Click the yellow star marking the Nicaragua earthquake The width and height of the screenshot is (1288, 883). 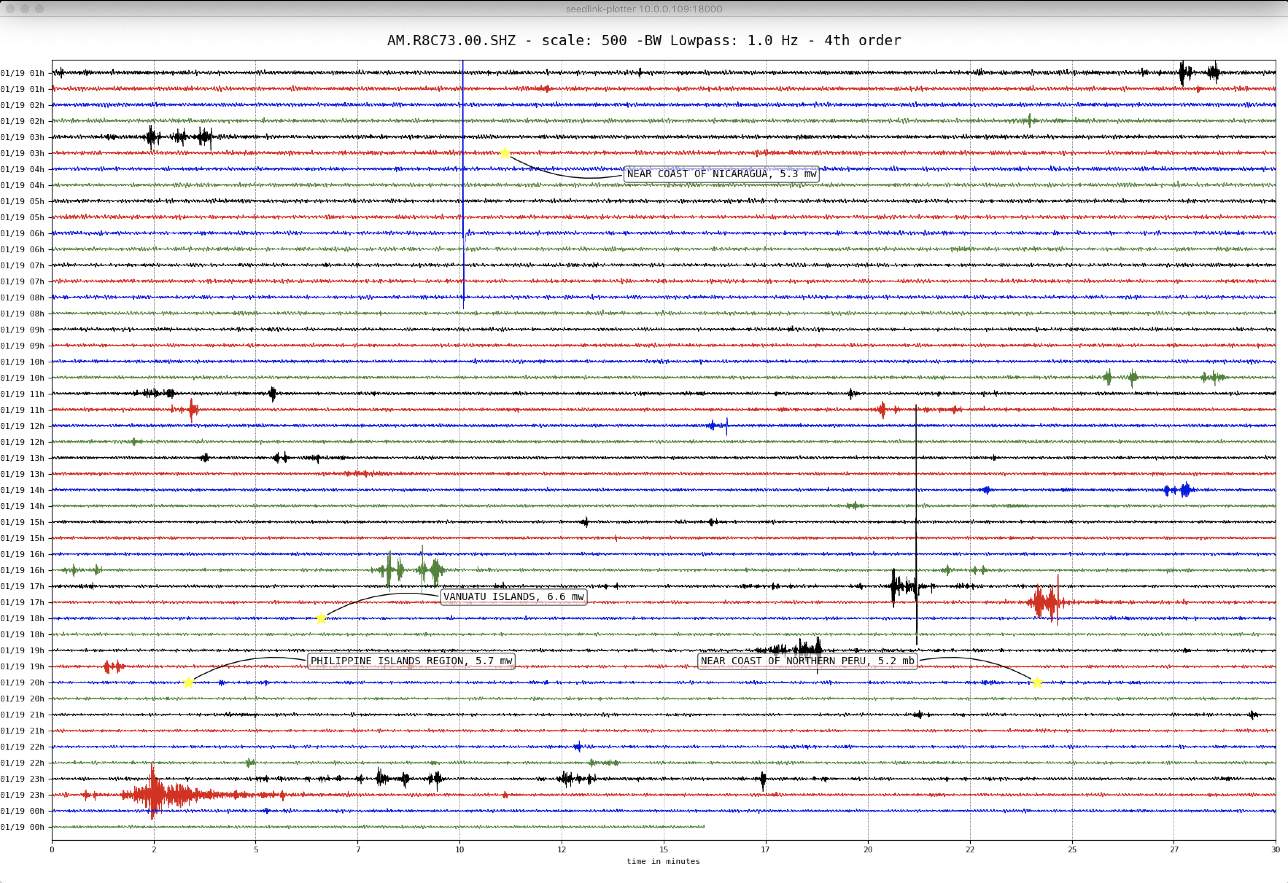(x=504, y=153)
